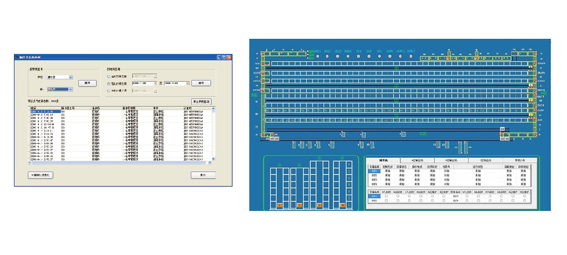
Task: Click the green circled marker on the second aisle
Action: 397,86
